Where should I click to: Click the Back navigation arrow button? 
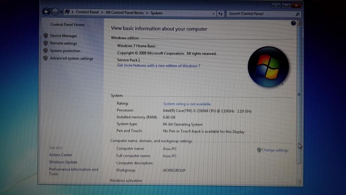click(x=46, y=12)
